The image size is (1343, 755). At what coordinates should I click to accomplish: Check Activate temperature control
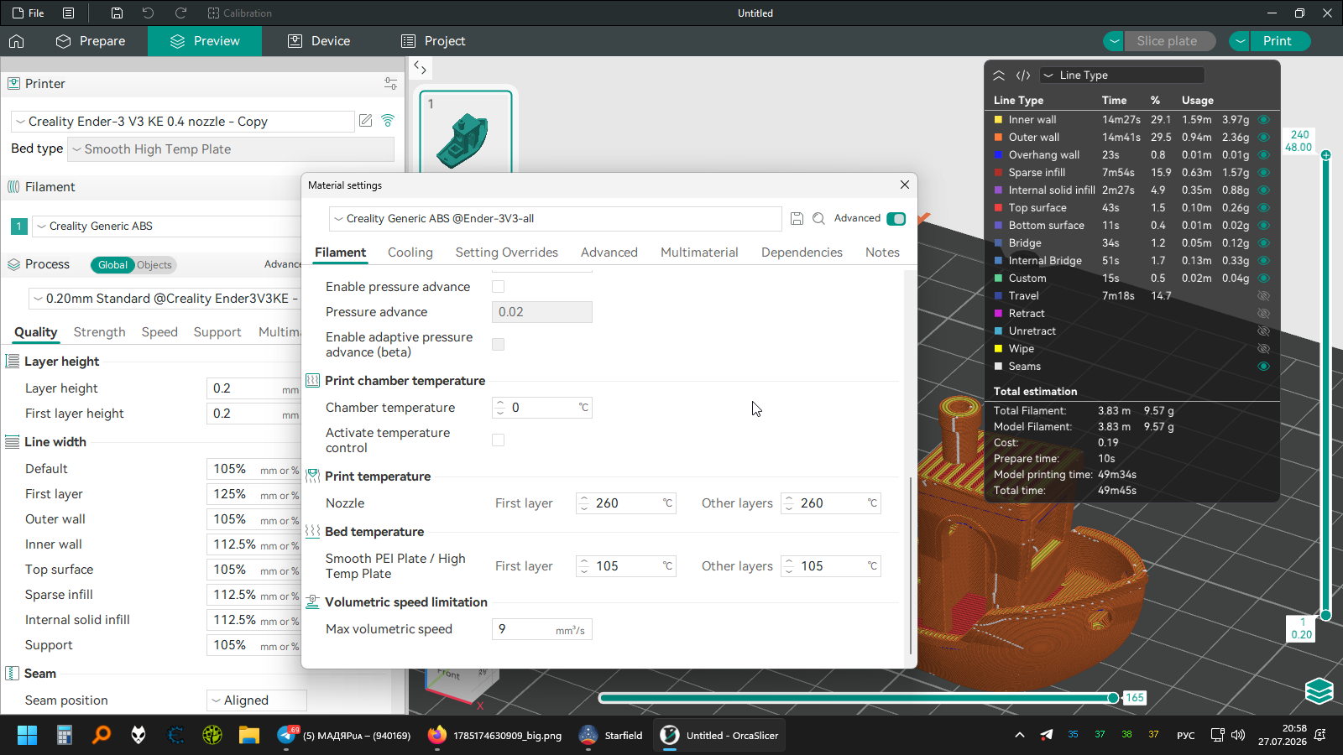499,440
